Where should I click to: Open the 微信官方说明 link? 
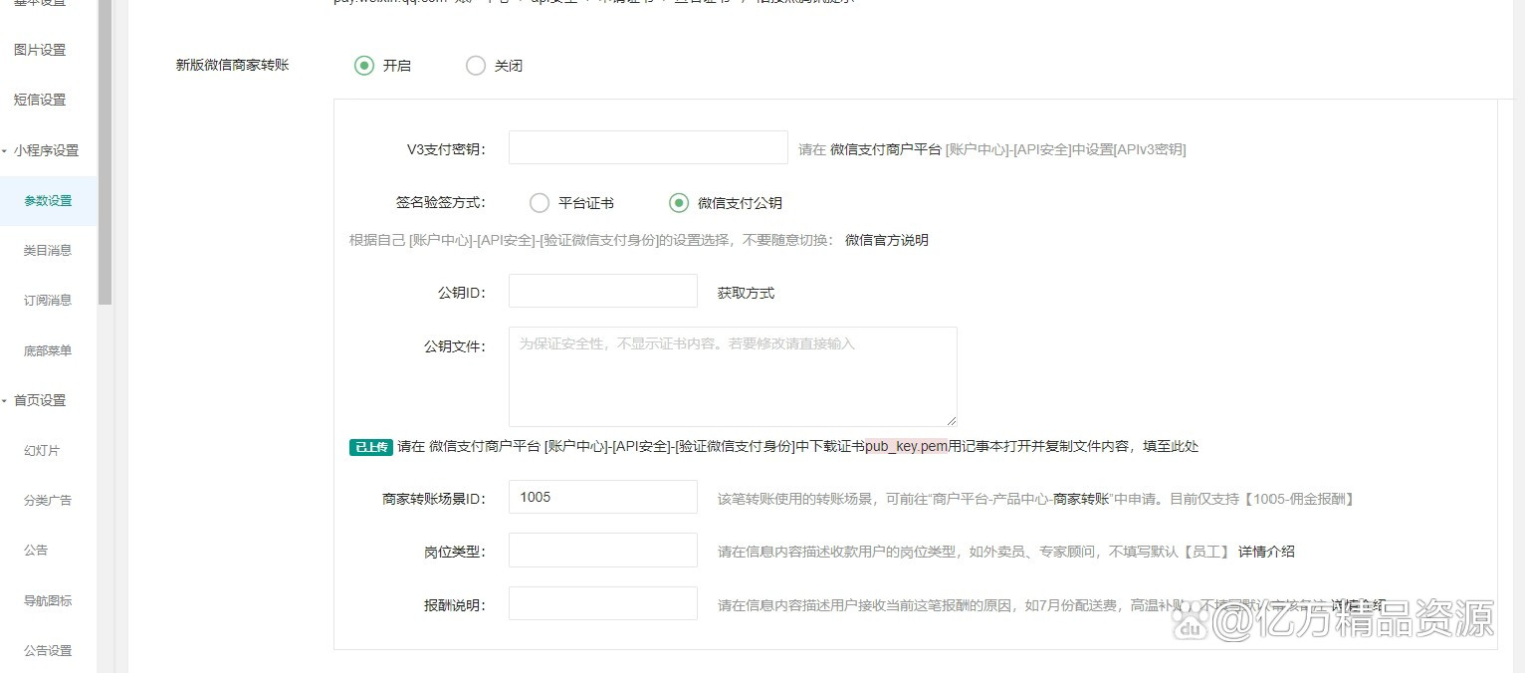(x=887, y=240)
